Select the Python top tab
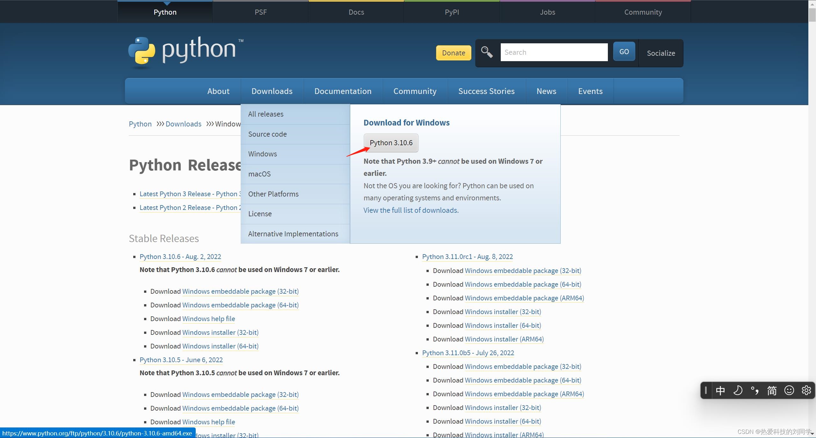 pyautogui.click(x=165, y=12)
